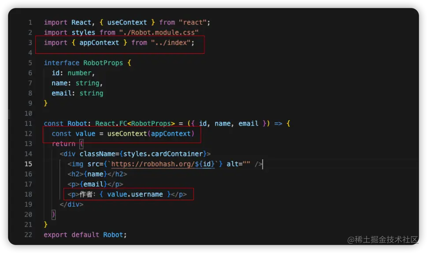Click 'value' variable on line 12

(x=85, y=134)
